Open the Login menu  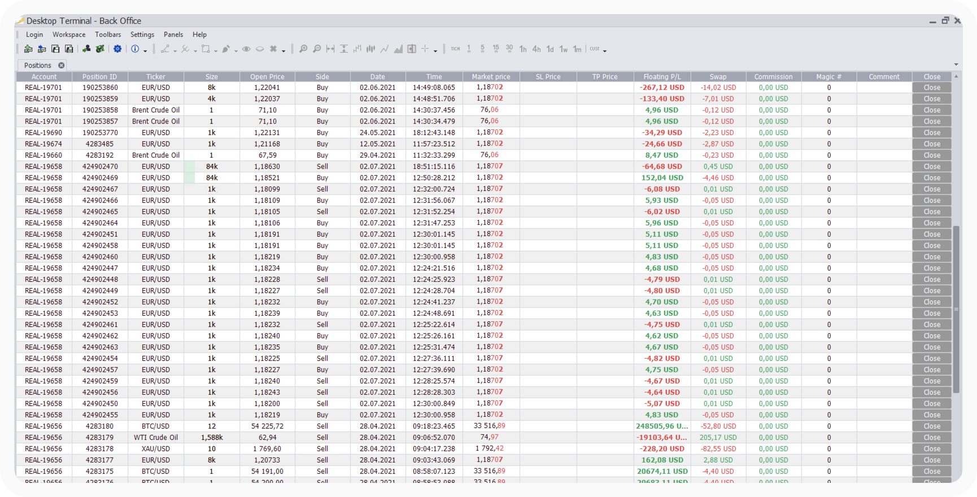point(34,34)
